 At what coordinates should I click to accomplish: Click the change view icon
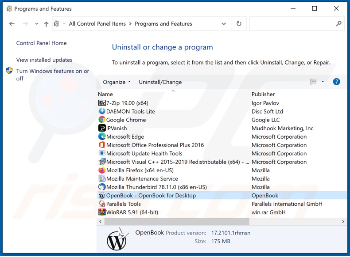click(313, 82)
